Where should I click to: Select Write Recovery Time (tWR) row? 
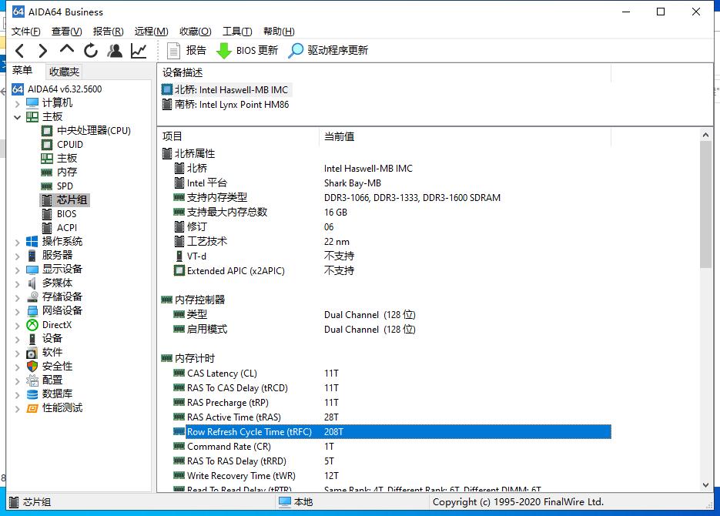click(x=386, y=476)
